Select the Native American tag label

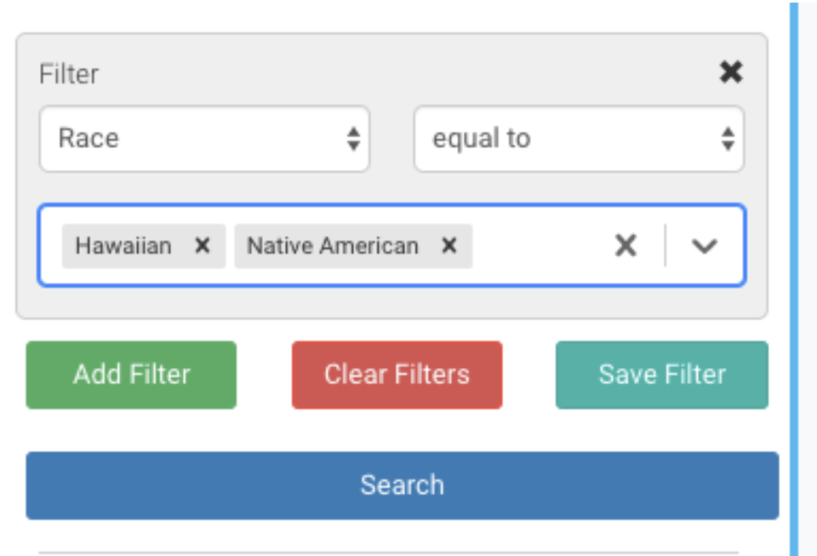[333, 246]
